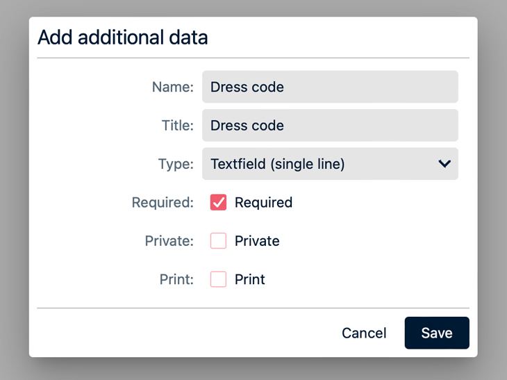
Task: Click the "Private" text beside its checkbox
Action: coord(257,241)
